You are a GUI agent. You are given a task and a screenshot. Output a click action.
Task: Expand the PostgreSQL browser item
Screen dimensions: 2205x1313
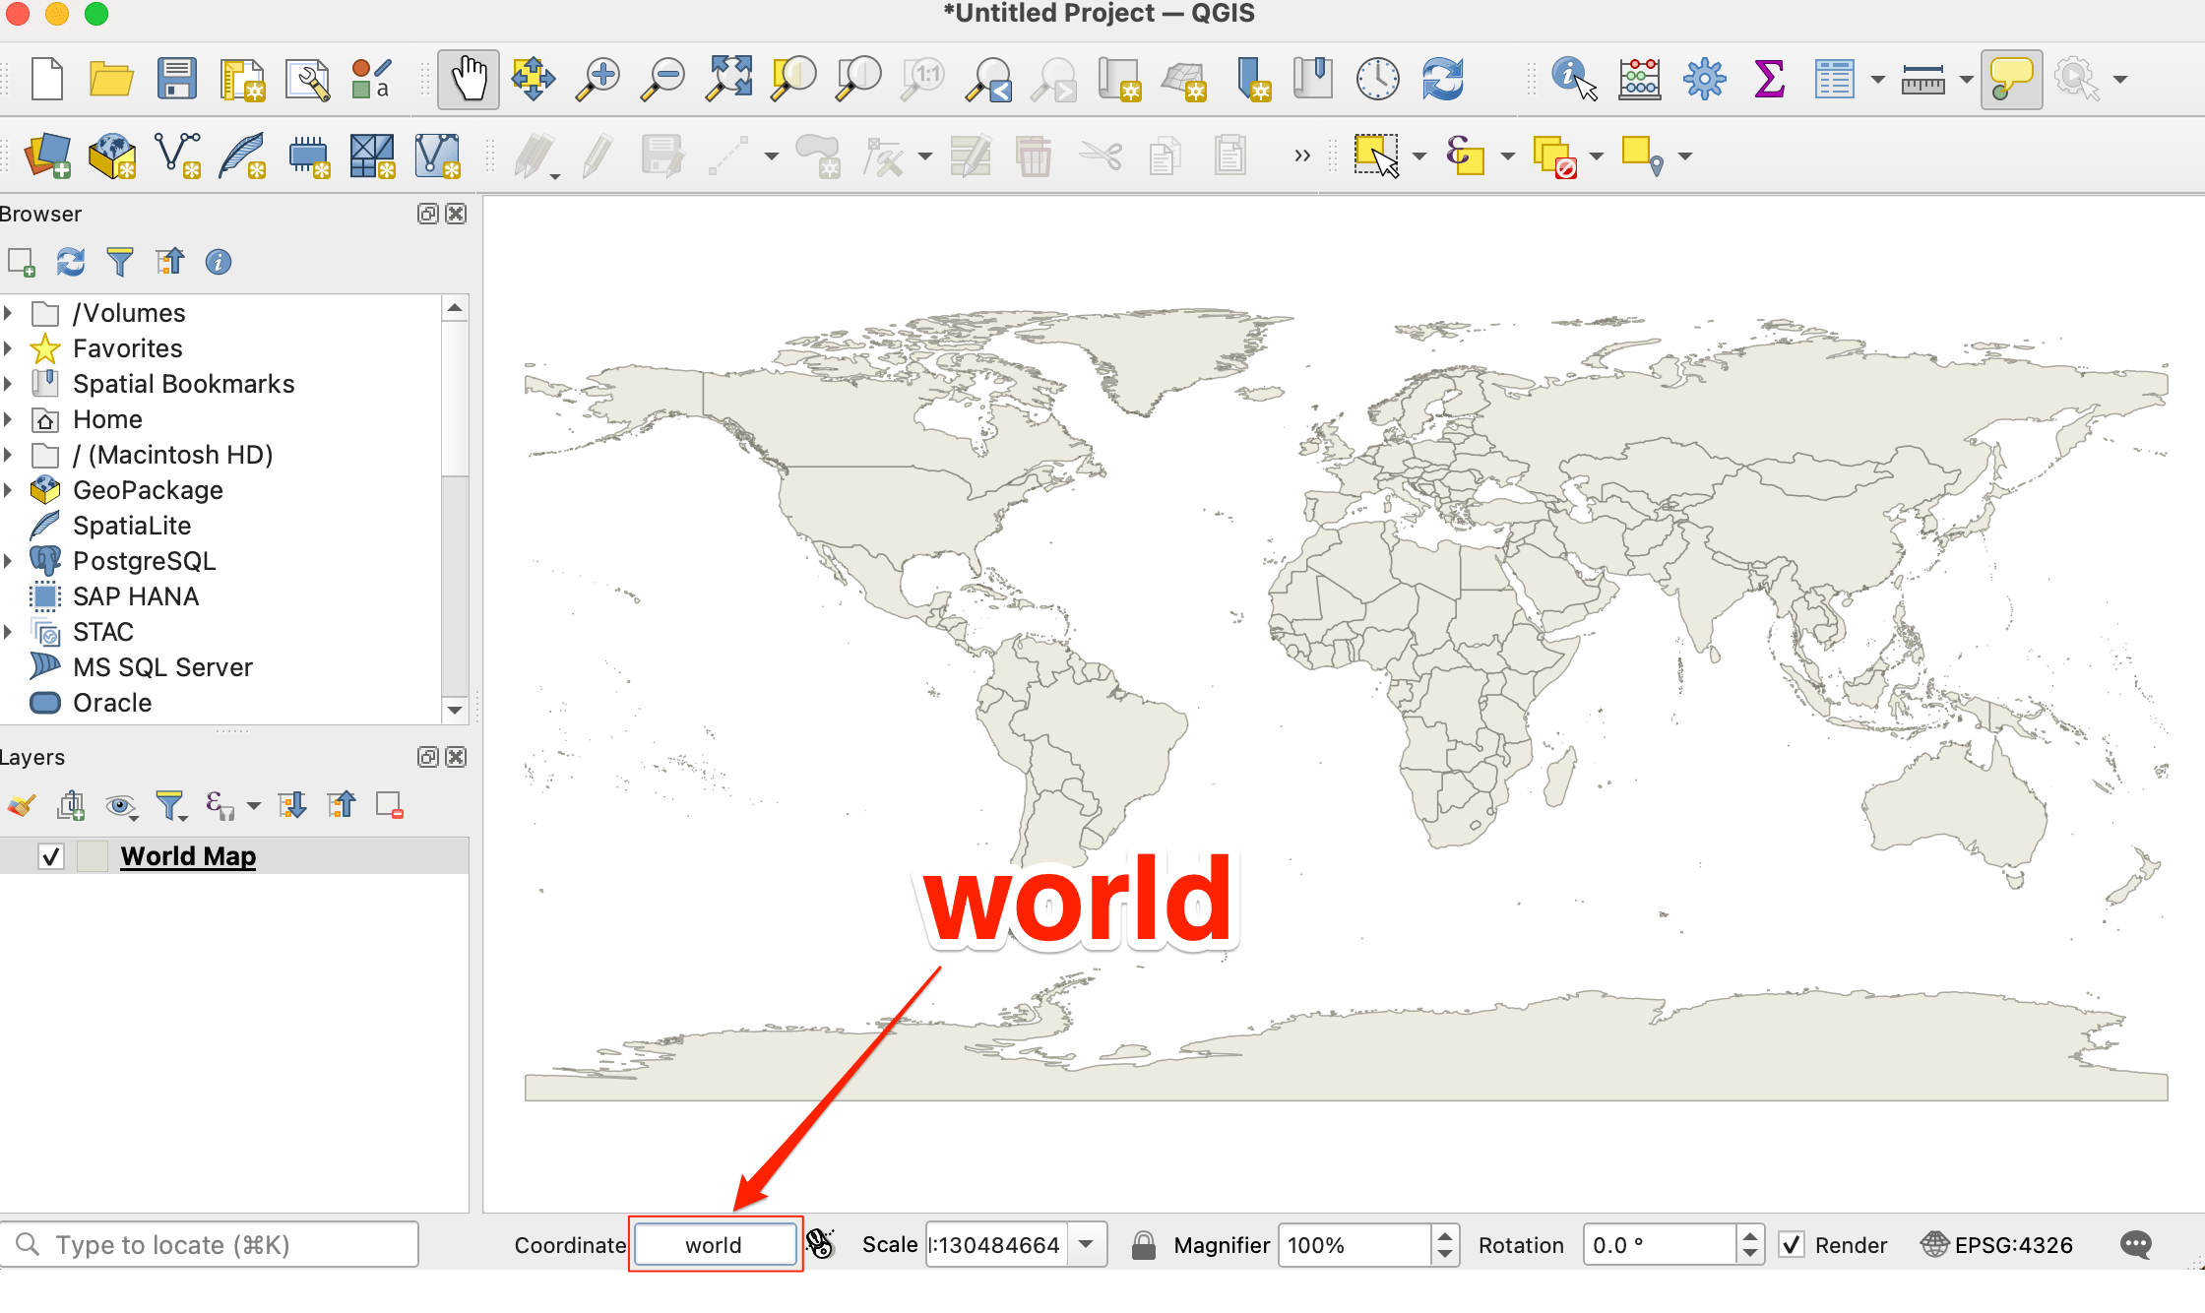point(9,561)
